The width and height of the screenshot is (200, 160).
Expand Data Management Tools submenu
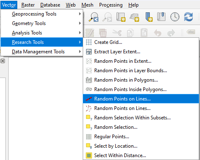(42, 52)
